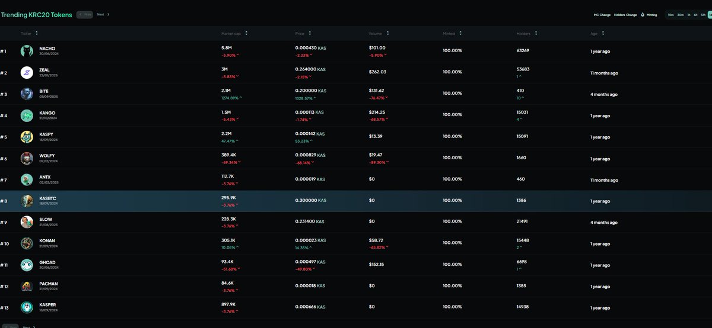Click the KONAN token logo
The width and height of the screenshot is (712, 328).
point(27,243)
